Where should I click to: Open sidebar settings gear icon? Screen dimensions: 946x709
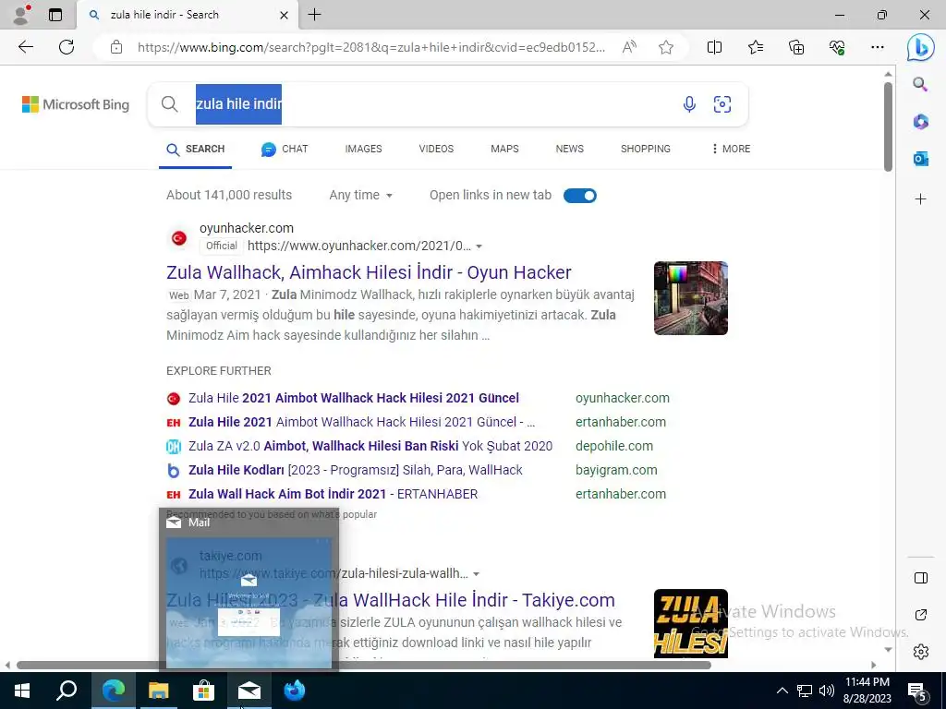[x=921, y=651]
